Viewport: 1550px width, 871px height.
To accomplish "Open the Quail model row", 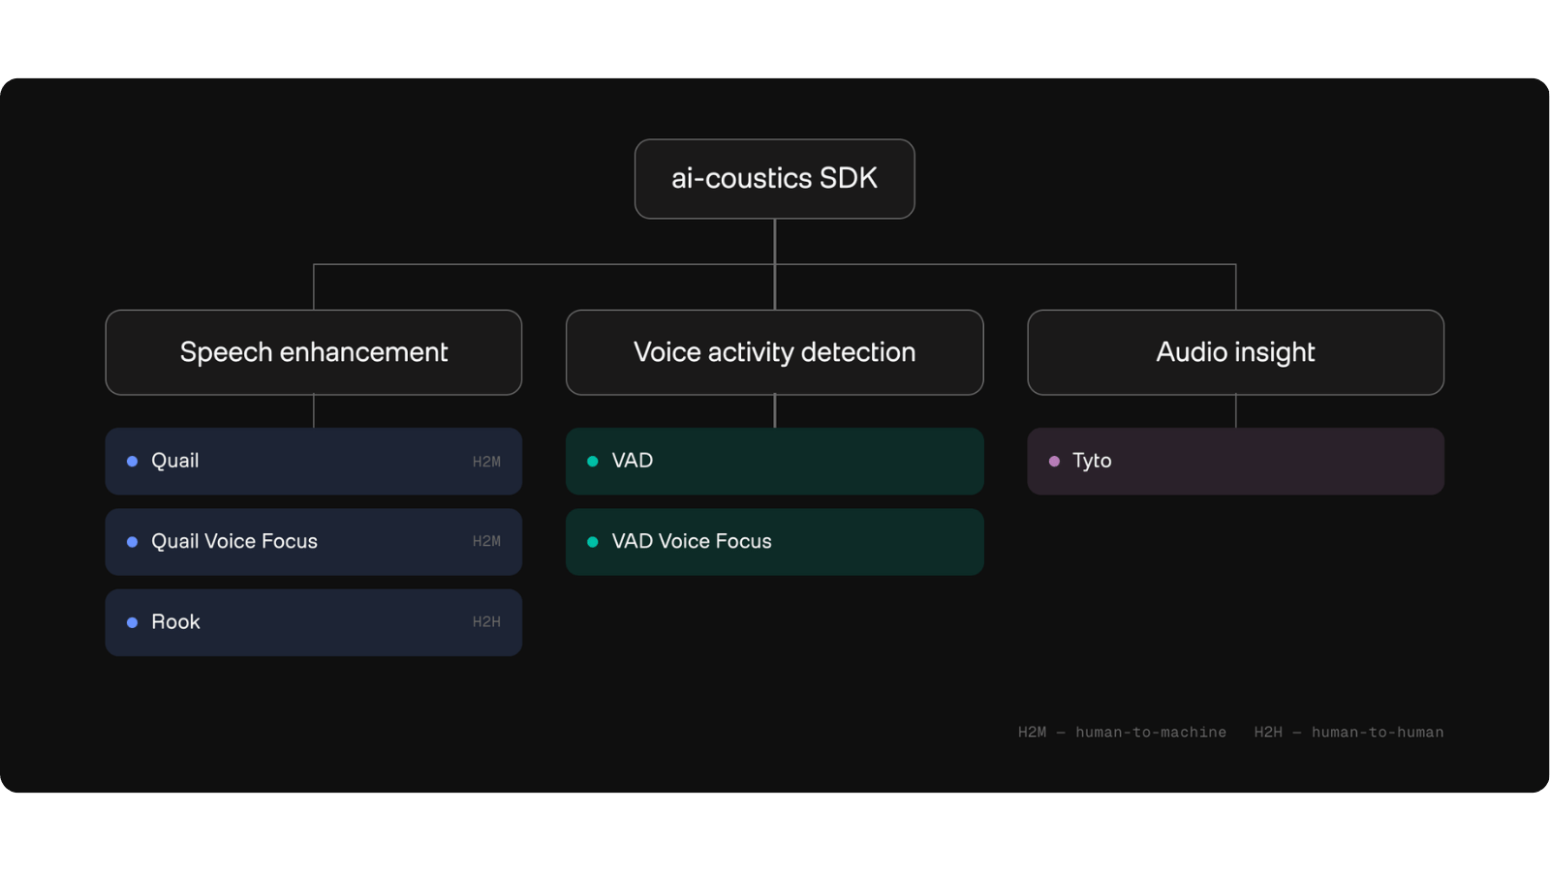I will [x=314, y=462].
